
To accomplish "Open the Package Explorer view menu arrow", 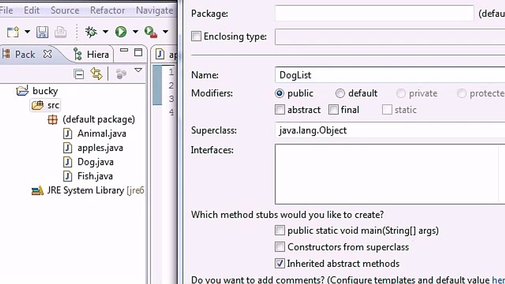I will 138,71.
